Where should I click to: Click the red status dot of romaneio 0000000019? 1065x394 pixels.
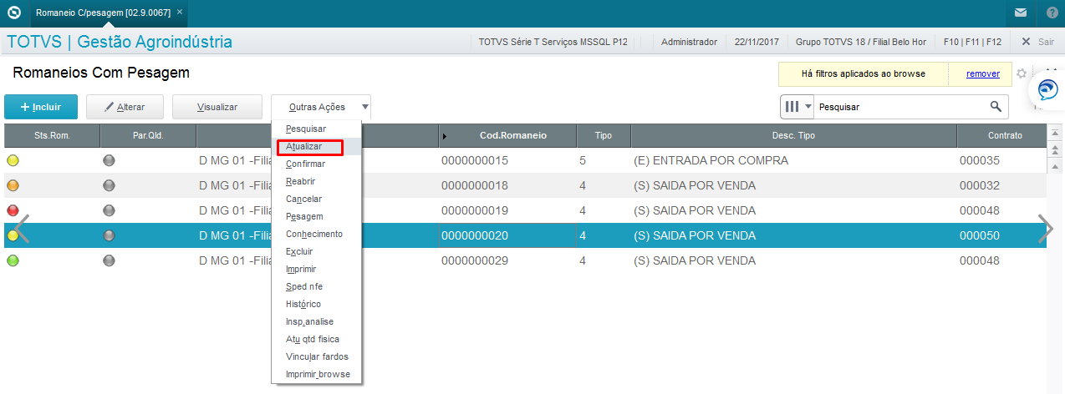[x=13, y=210]
